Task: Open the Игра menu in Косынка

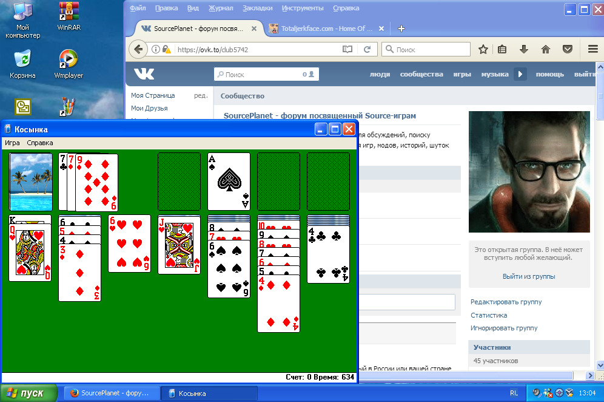Action: 12,143
